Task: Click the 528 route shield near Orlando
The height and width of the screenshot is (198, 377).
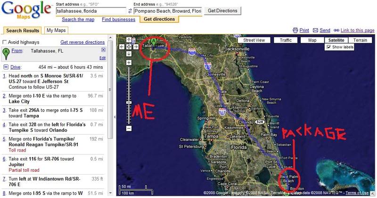Action: (260, 122)
